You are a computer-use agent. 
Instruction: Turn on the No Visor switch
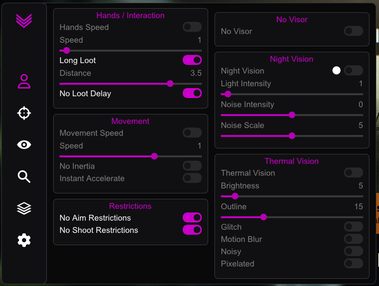point(354,31)
